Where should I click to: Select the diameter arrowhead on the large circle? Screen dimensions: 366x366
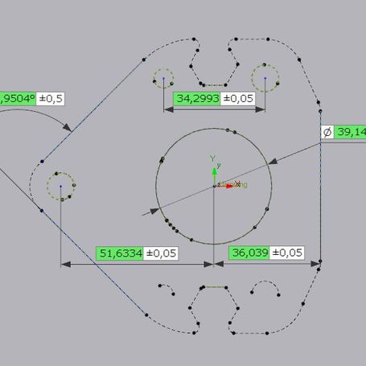[273, 162]
